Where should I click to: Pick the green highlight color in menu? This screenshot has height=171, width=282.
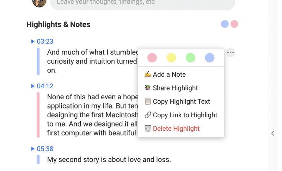coord(190,58)
